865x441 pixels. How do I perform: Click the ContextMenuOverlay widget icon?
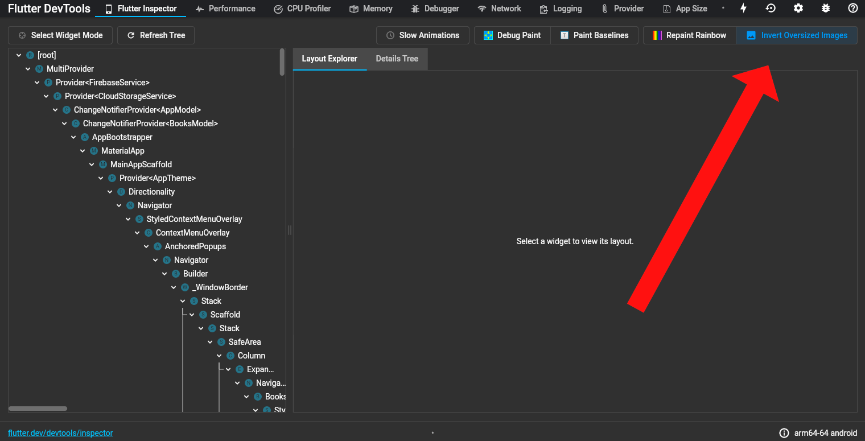pyautogui.click(x=149, y=233)
